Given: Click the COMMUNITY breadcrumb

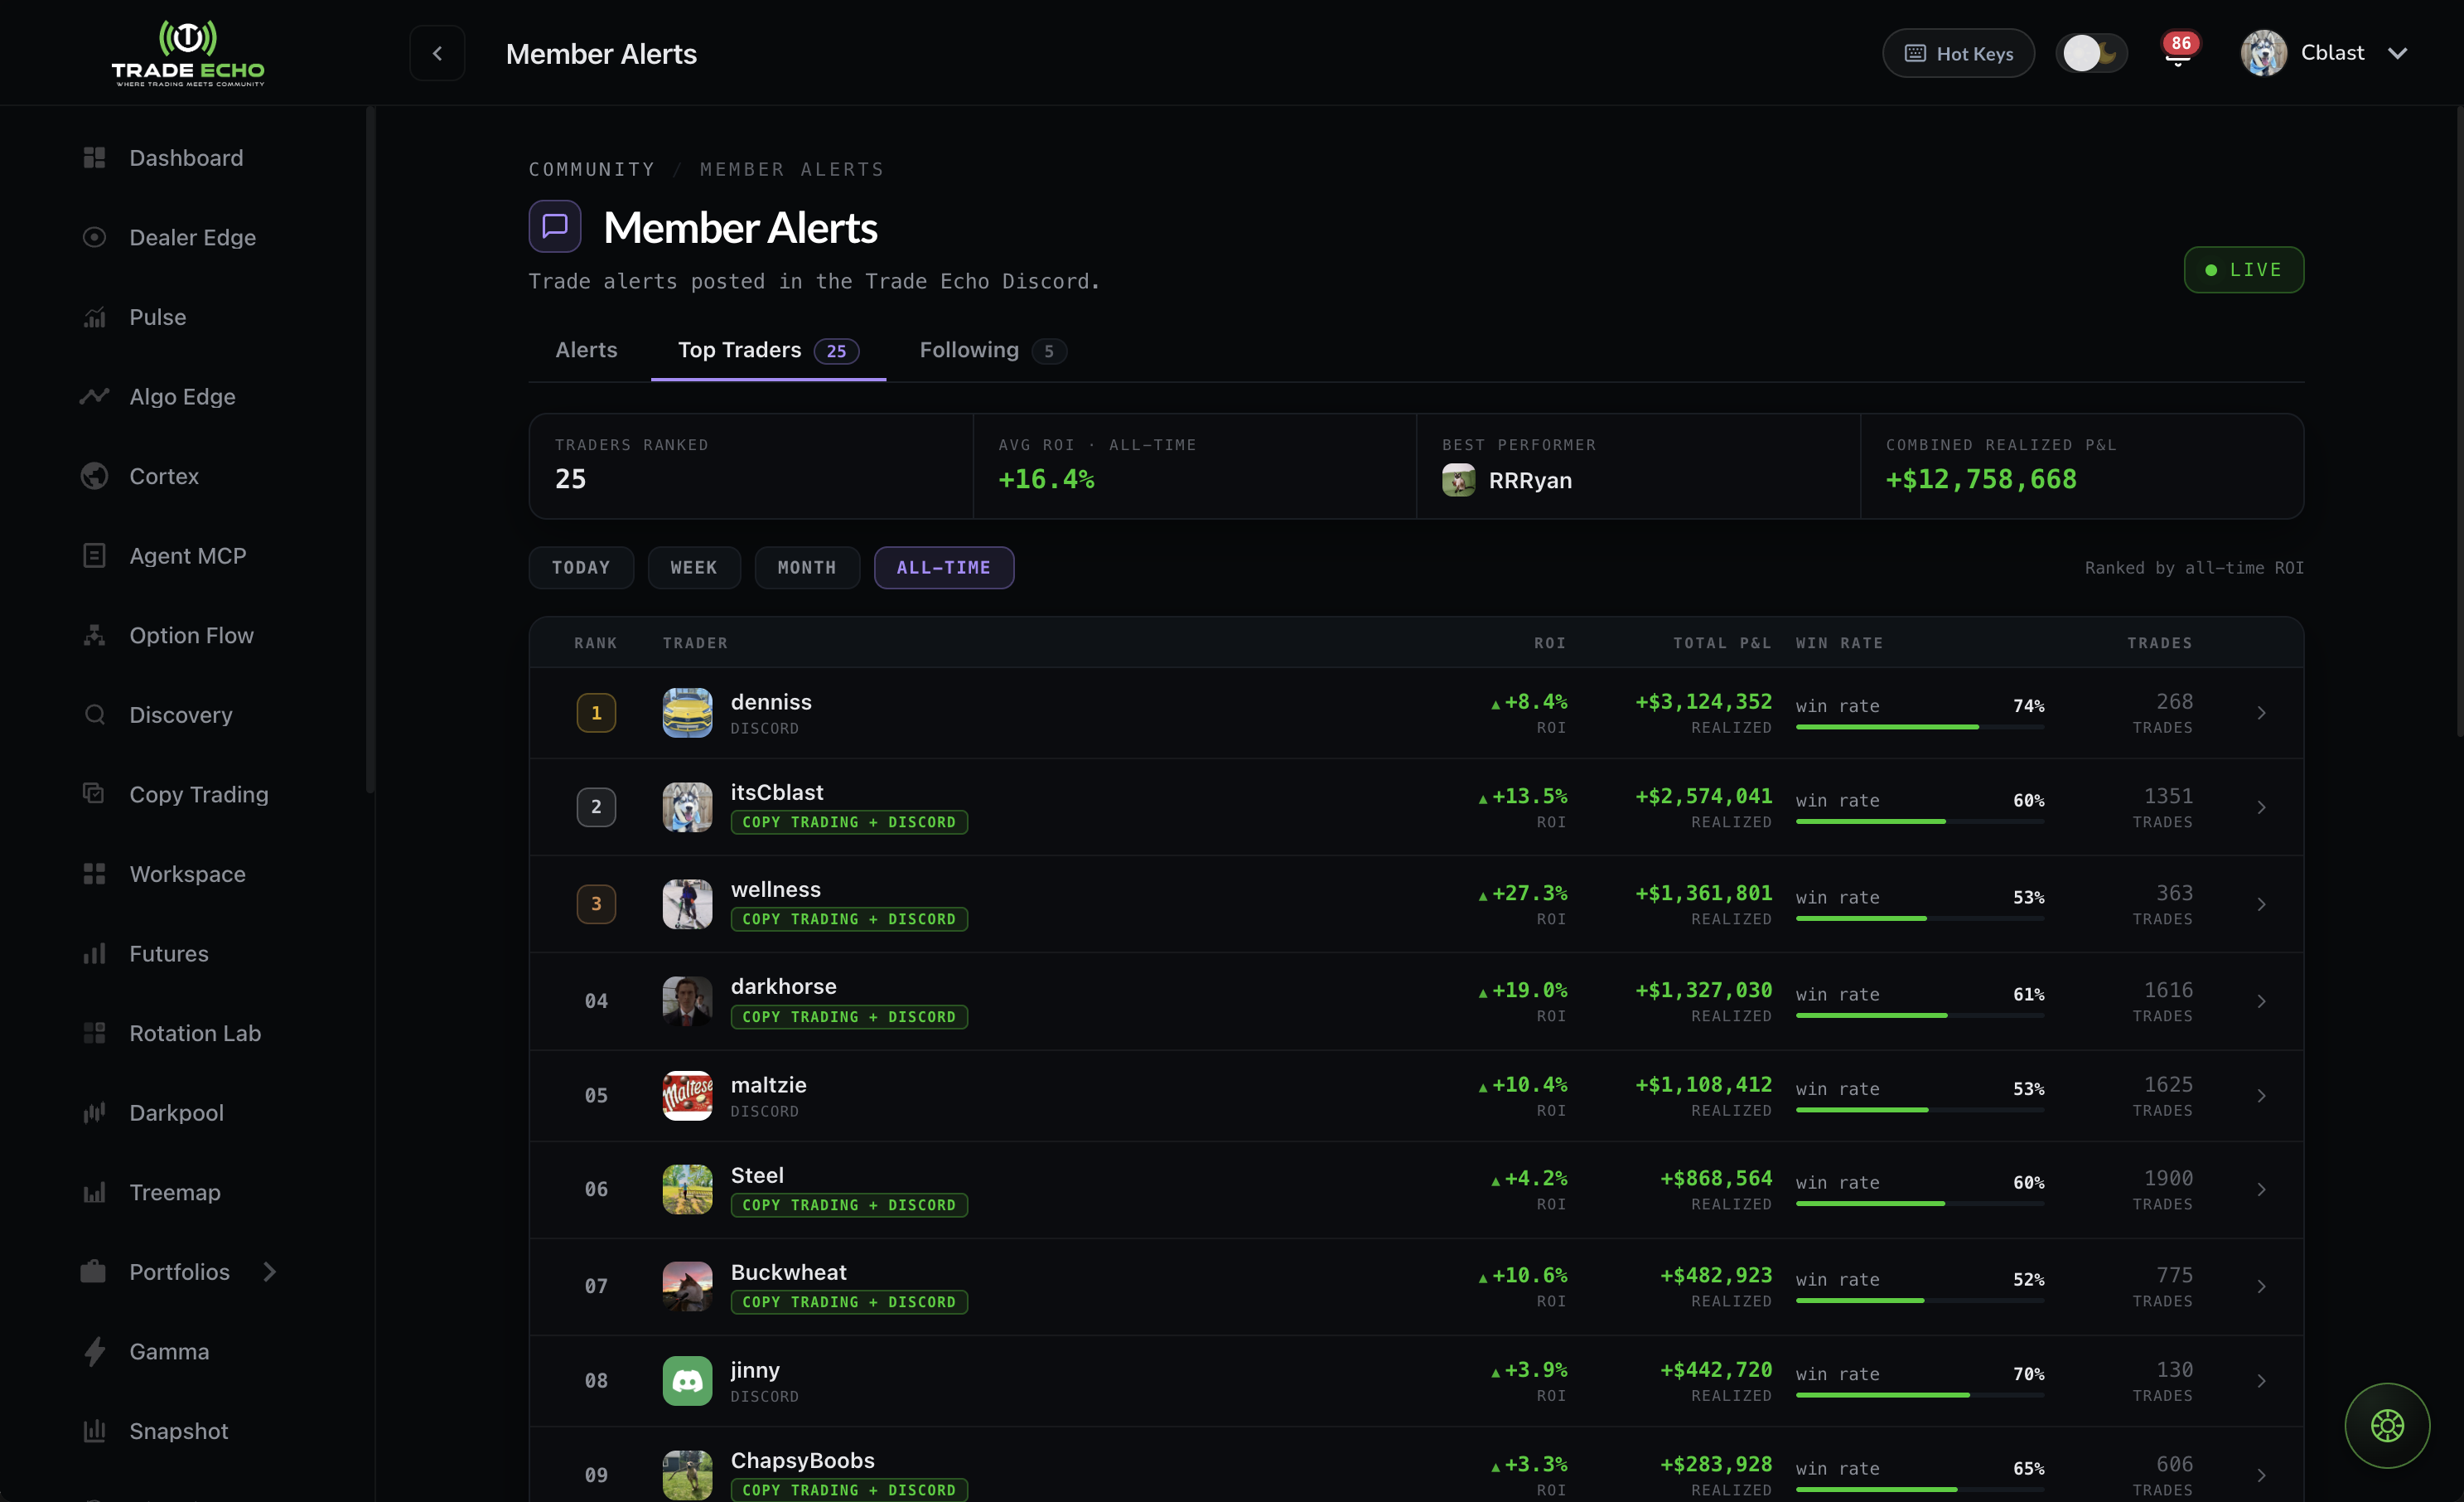Looking at the screenshot, I should point(592,169).
